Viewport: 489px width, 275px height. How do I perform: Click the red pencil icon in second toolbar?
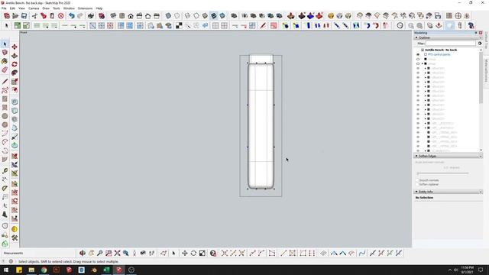(x=263, y=25)
